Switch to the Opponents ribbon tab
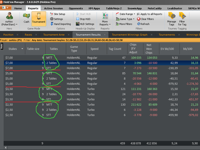Screen dimensions: 200x150 pyautogui.click(x=76, y=8)
